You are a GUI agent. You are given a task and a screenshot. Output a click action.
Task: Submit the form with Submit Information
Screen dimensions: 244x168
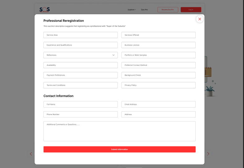click(119, 149)
